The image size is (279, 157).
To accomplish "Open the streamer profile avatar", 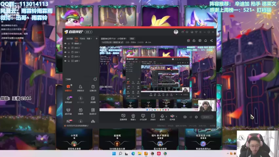I will (x=176, y=32).
